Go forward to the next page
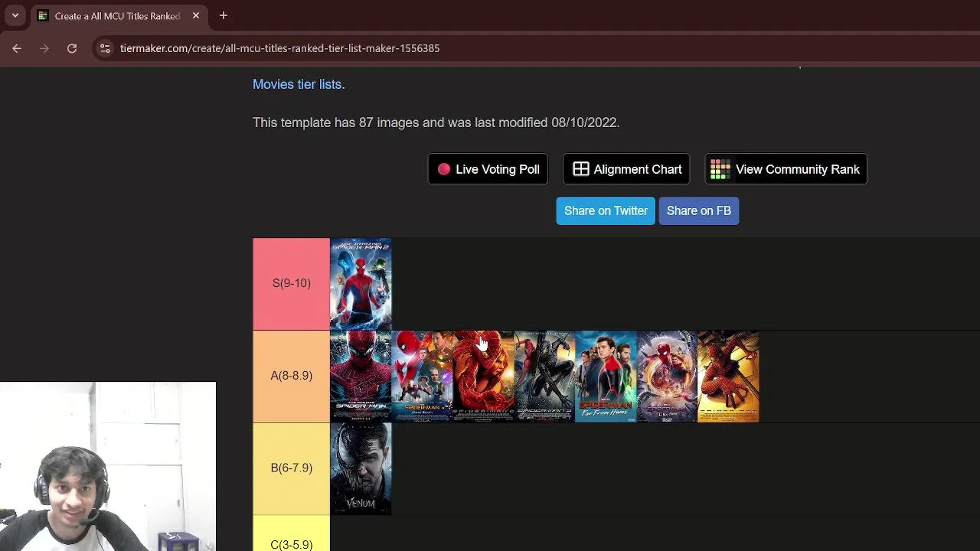The height and width of the screenshot is (551, 980). click(x=44, y=48)
